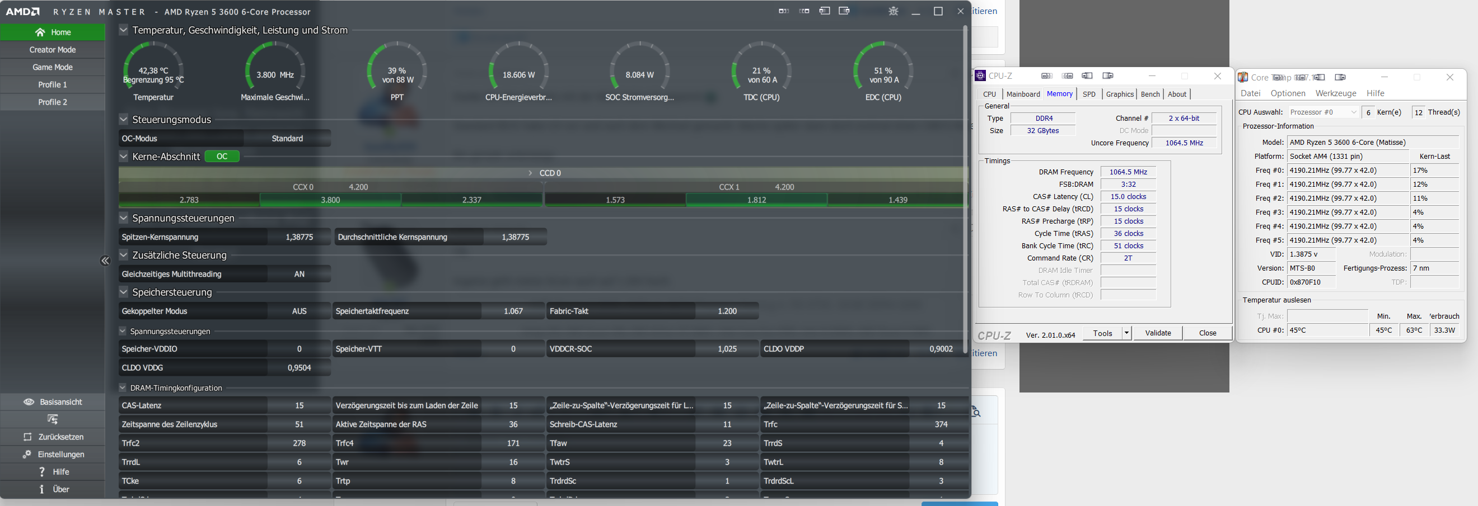Viewport: 1478px width, 506px height.
Task: Click the leftmost window-layout icon in CPU-Z title bar
Action: 1047,75
